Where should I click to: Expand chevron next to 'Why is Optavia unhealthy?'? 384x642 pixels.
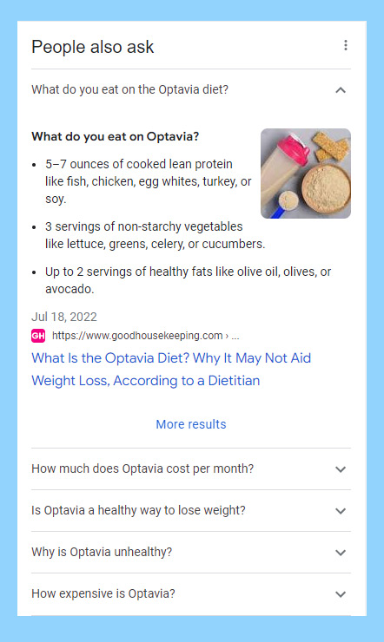[x=341, y=553]
